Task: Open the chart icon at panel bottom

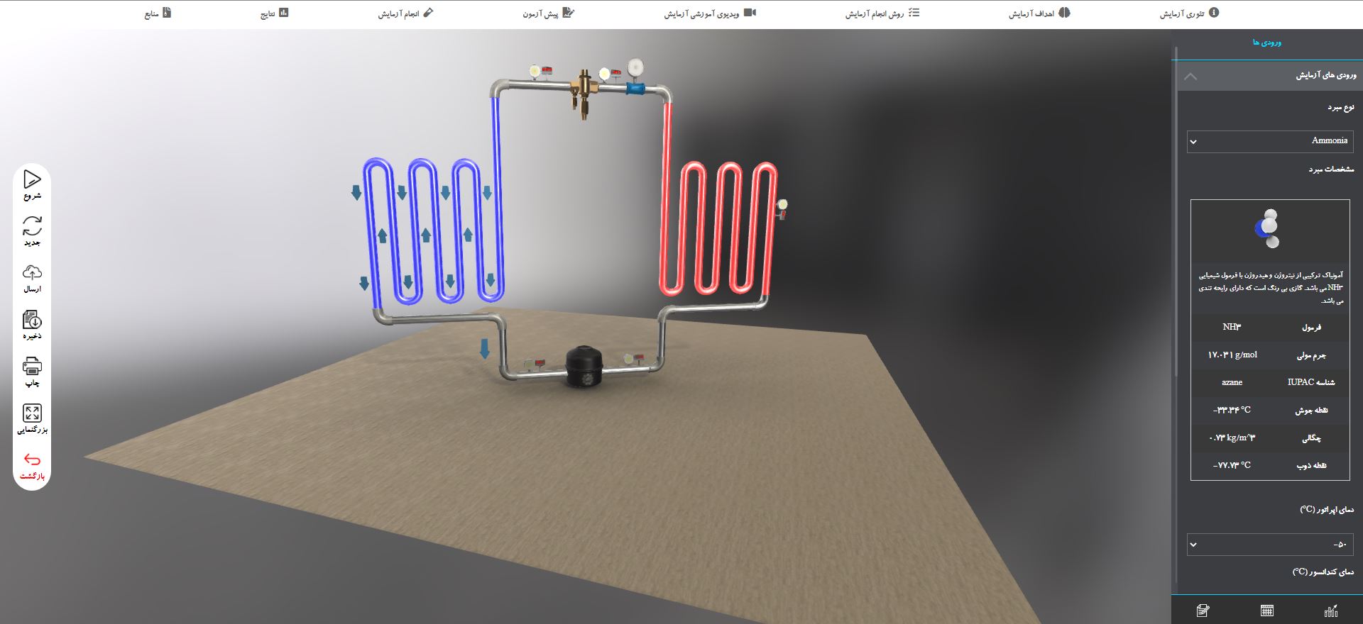Action: 1331,611
